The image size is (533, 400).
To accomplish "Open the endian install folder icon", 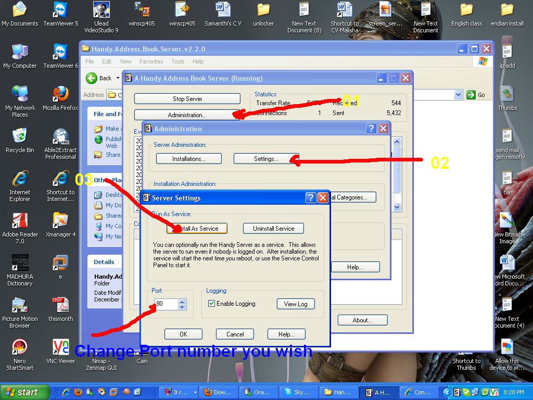I will coord(507,14).
